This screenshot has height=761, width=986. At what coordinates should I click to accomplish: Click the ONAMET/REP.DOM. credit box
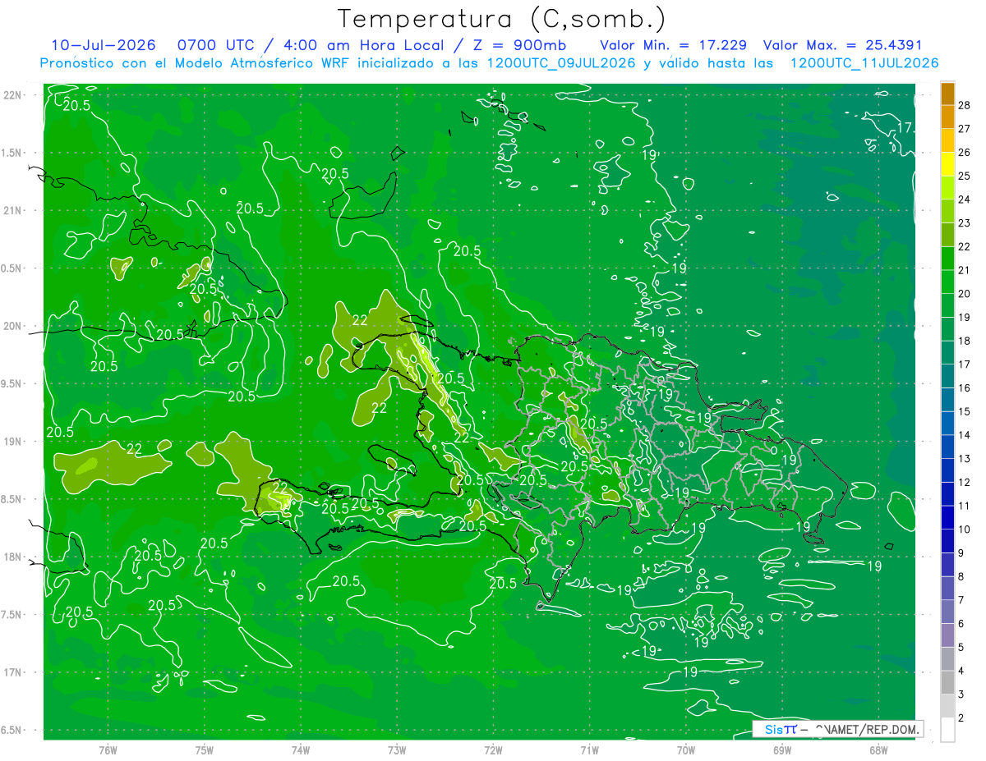click(x=837, y=729)
